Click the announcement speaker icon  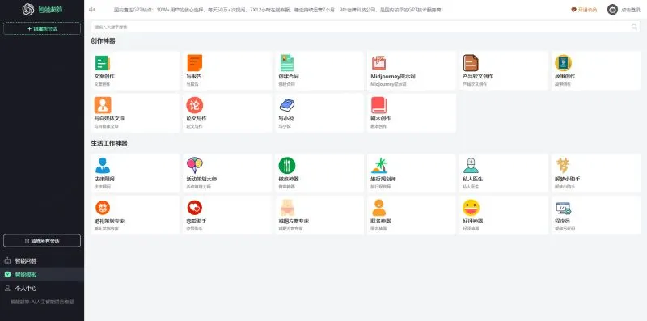[x=92, y=10]
